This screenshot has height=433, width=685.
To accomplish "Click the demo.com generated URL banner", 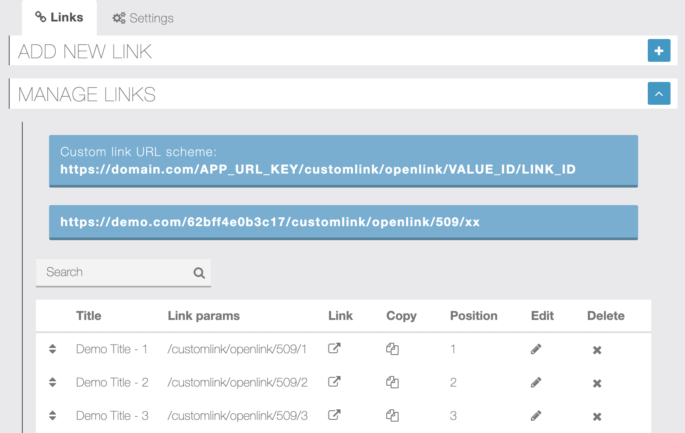I will pyautogui.click(x=343, y=222).
